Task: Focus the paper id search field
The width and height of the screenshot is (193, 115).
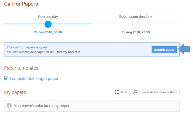Action: 159,92
